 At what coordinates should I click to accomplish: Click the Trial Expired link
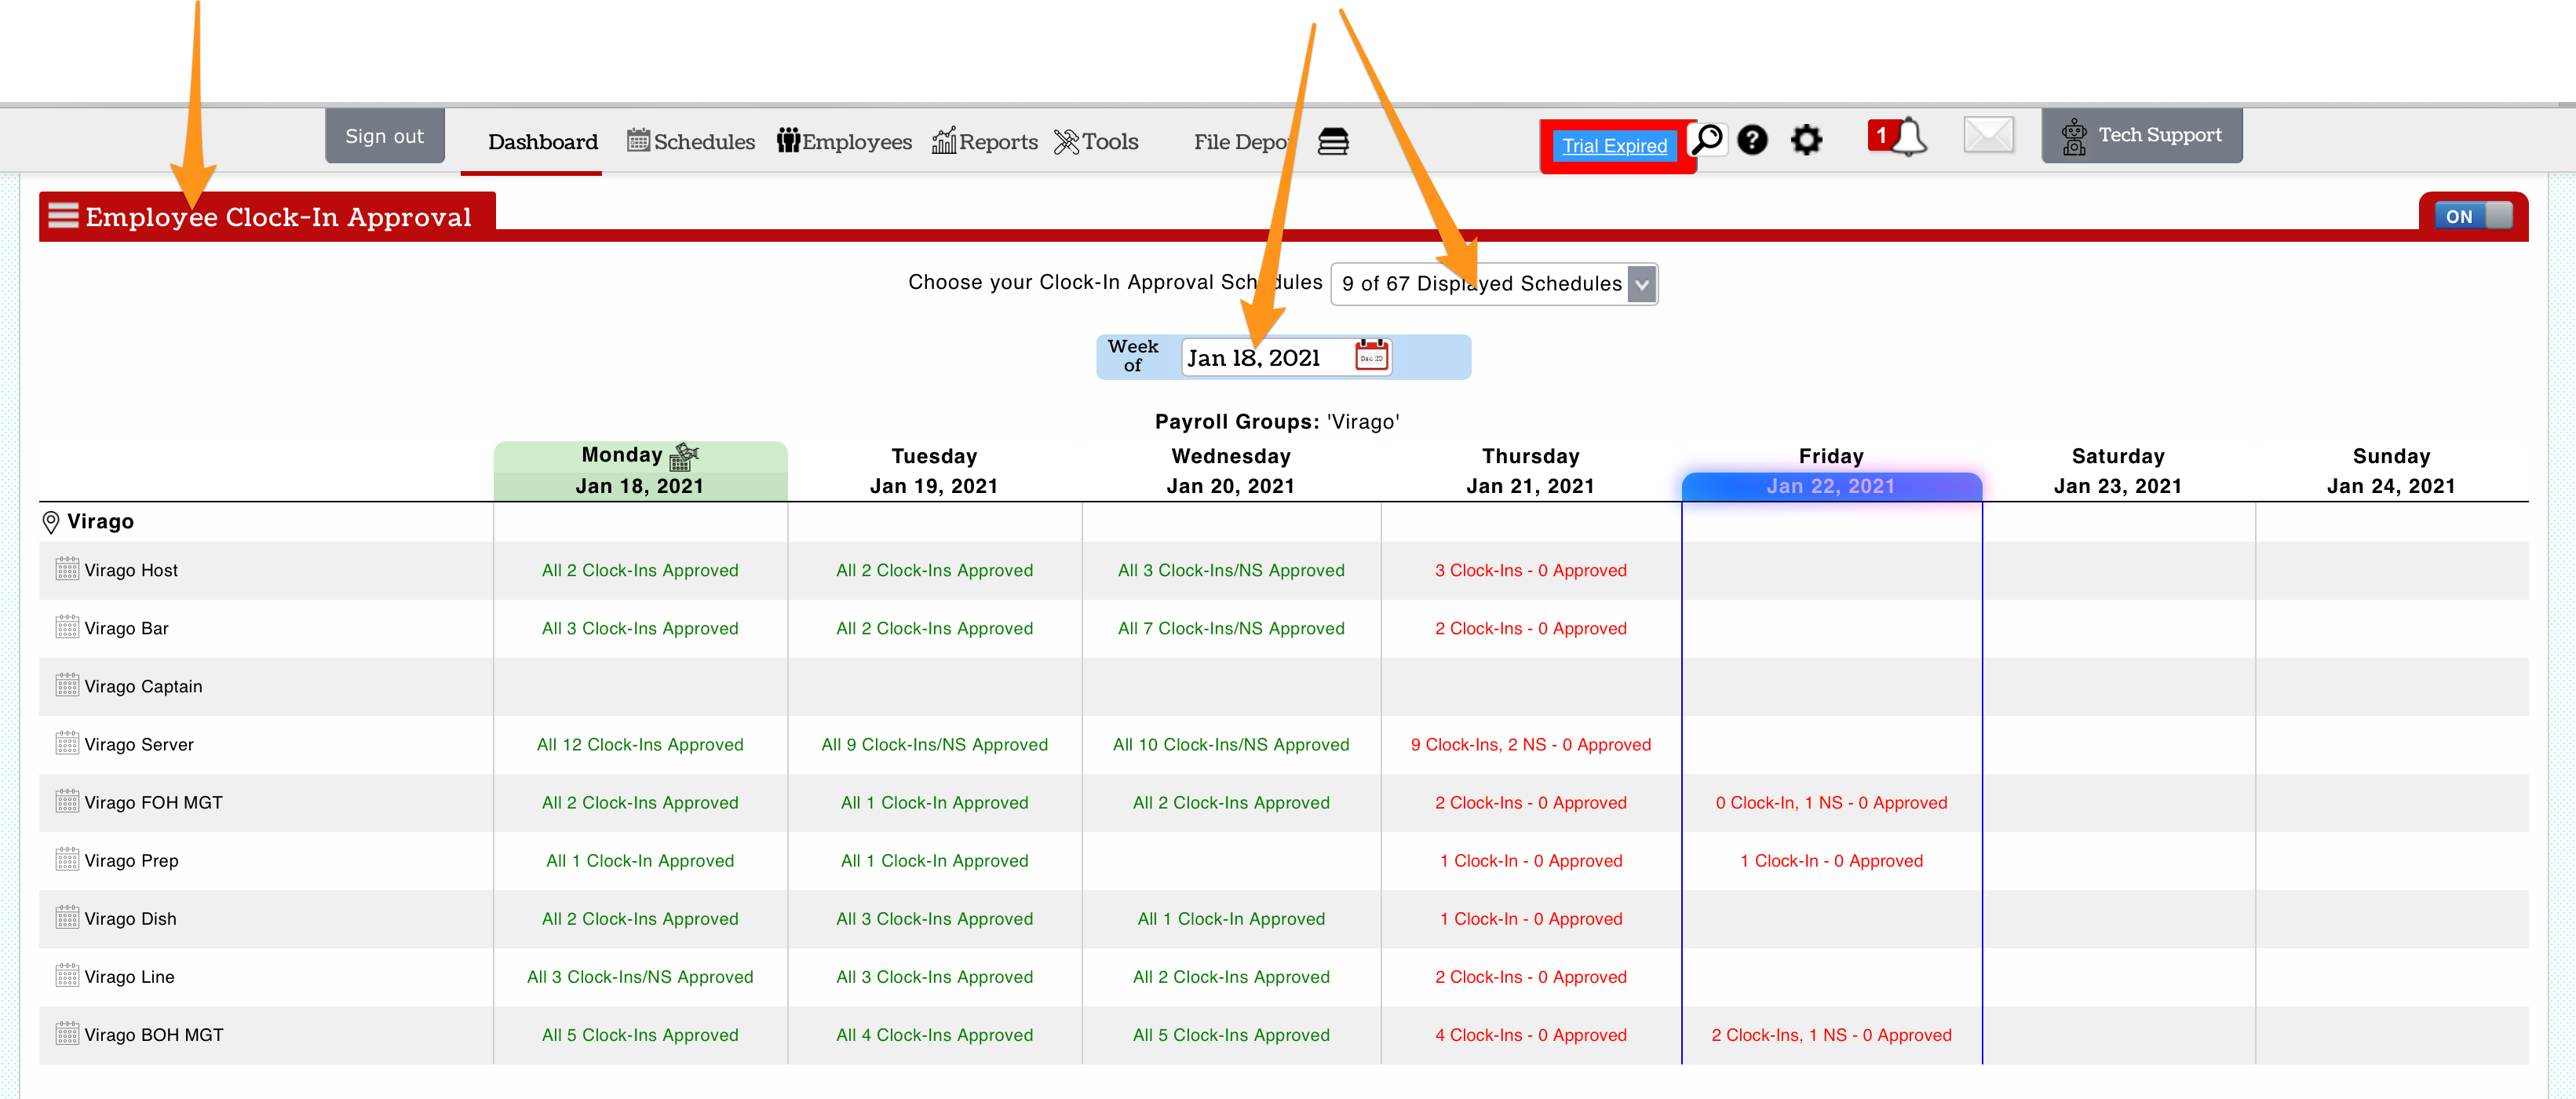pyautogui.click(x=1614, y=146)
